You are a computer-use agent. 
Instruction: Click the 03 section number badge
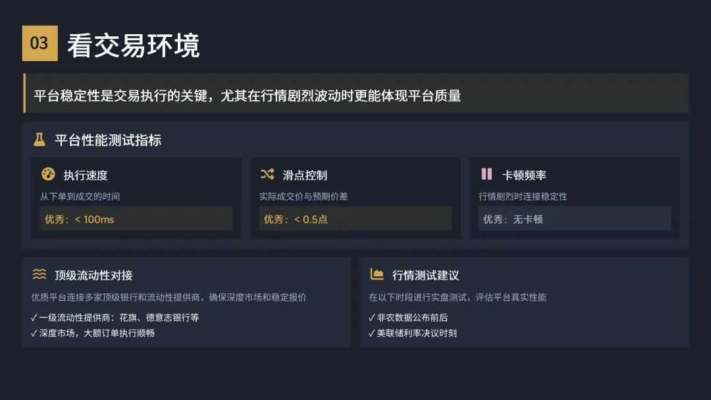(39, 43)
